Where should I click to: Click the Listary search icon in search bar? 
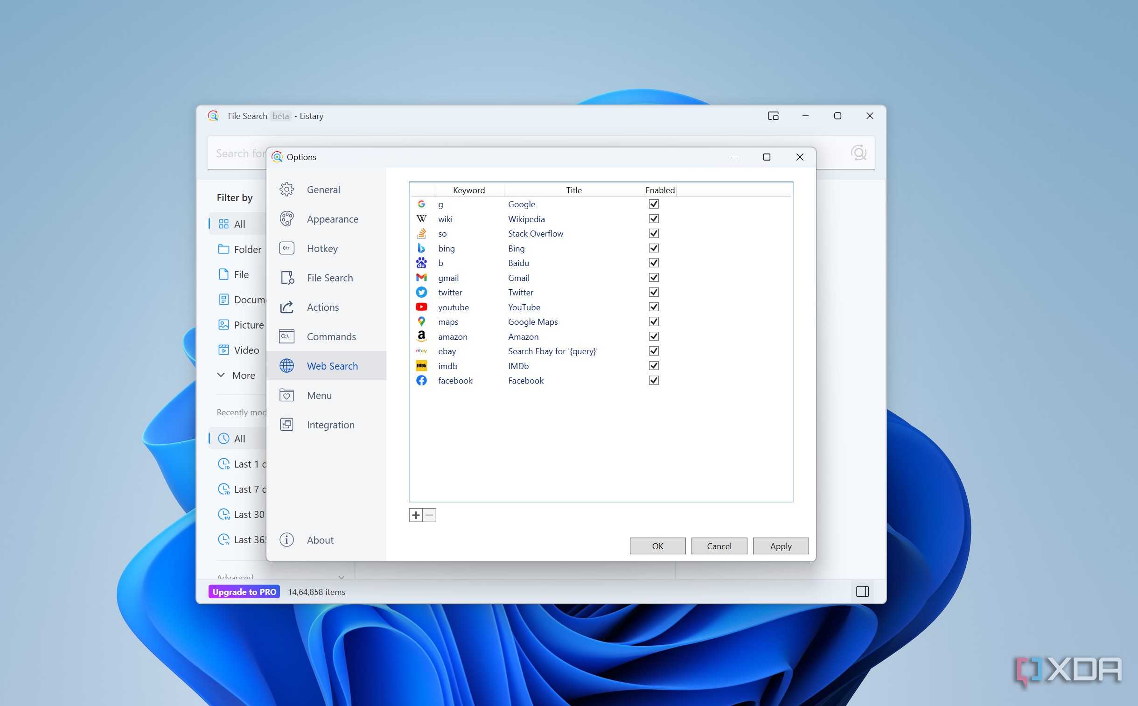[x=859, y=153]
